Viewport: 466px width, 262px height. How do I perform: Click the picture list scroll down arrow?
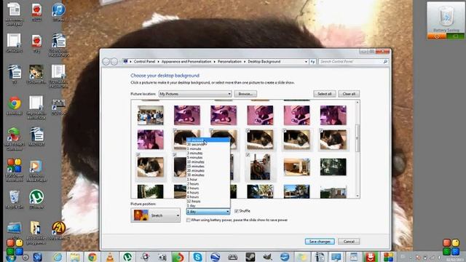(x=358, y=196)
